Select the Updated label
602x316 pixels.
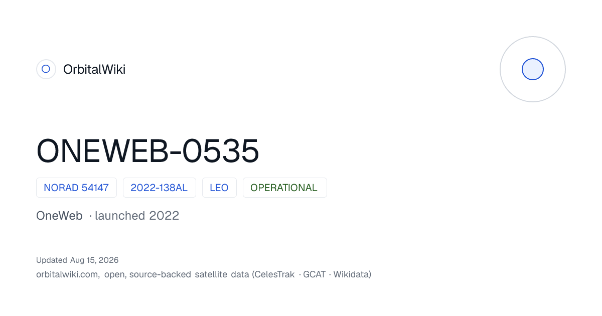coord(52,260)
